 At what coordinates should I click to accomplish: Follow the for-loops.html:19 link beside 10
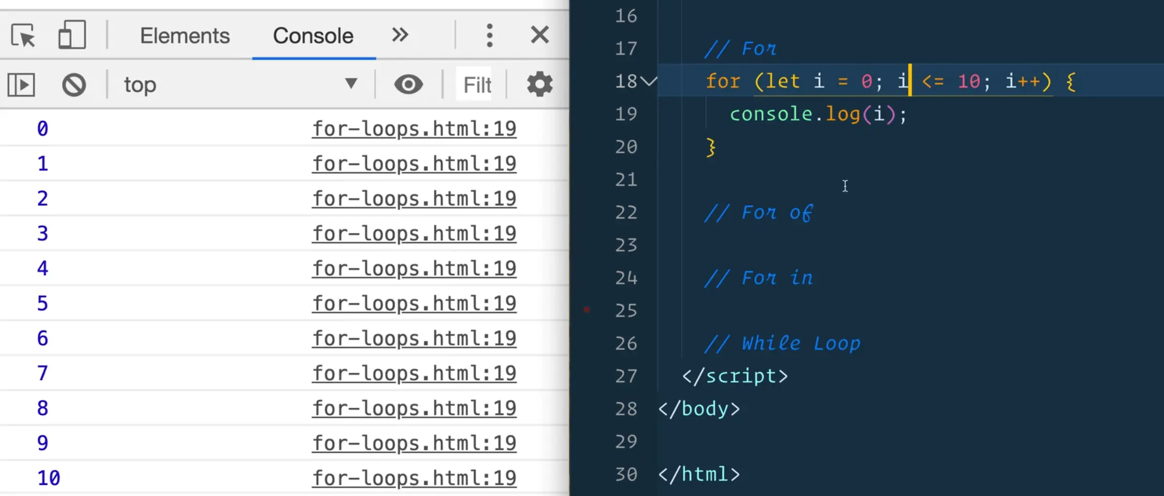click(x=414, y=478)
